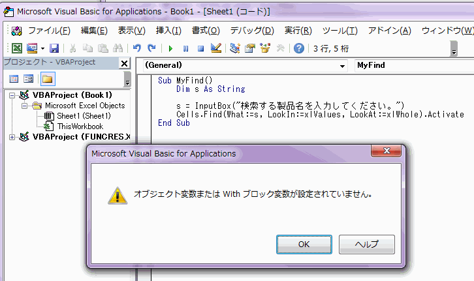Click the Redo arrow icon

(151, 48)
